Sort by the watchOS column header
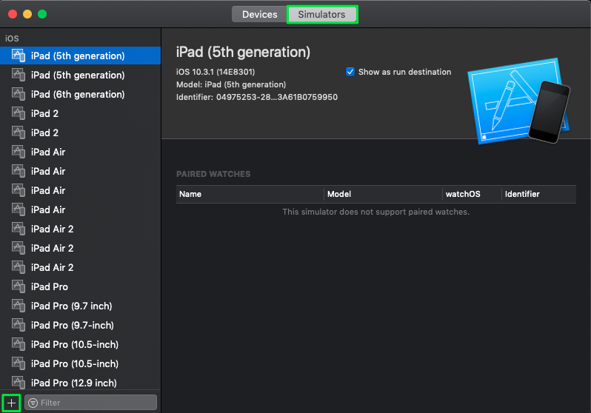The width and height of the screenshot is (591, 413). point(472,194)
